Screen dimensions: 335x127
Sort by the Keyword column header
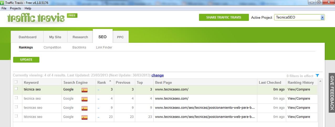click(x=31, y=82)
